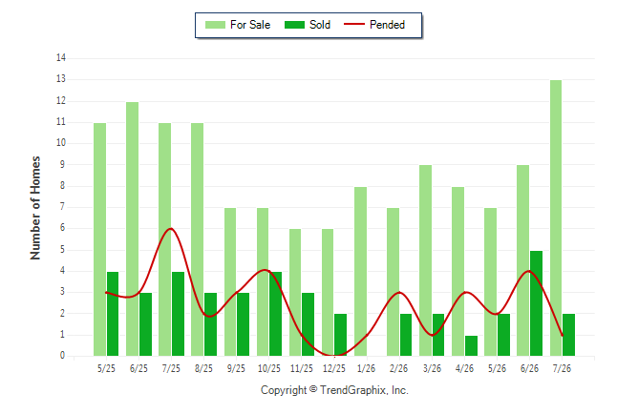Click the Pended red line legend marker

point(354,25)
